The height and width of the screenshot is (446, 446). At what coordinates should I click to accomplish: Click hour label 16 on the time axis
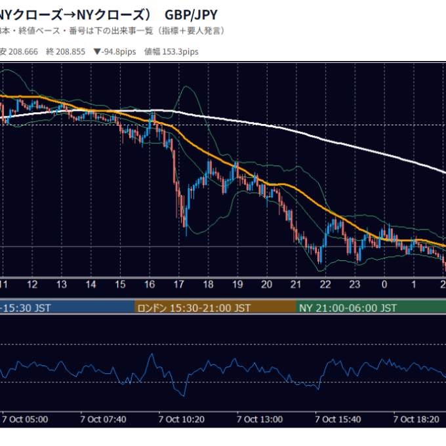coord(150,285)
